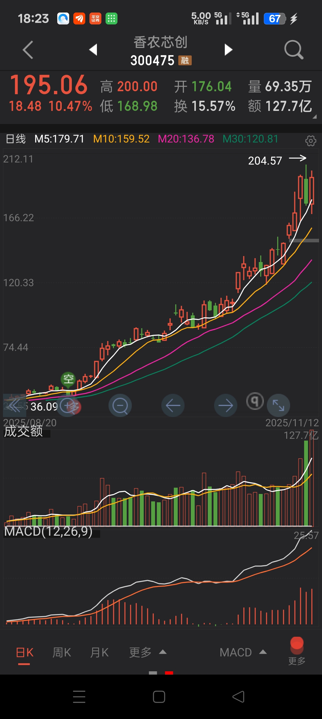Zoom in chart with plus magnifier
This screenshot has width=322, height=719.
click(68, 406)
